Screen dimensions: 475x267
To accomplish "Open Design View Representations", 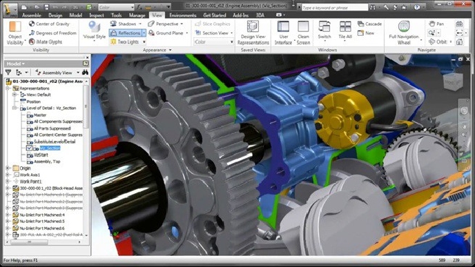I will point(253,32).
